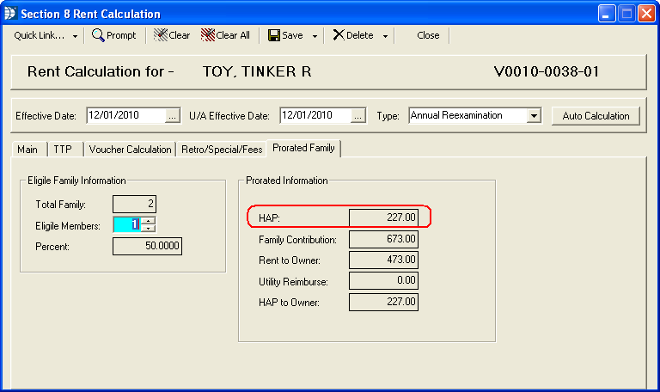Click the Utility Reimburse 0.00 field
660x392 pixels.
click(x=383, y=280)
